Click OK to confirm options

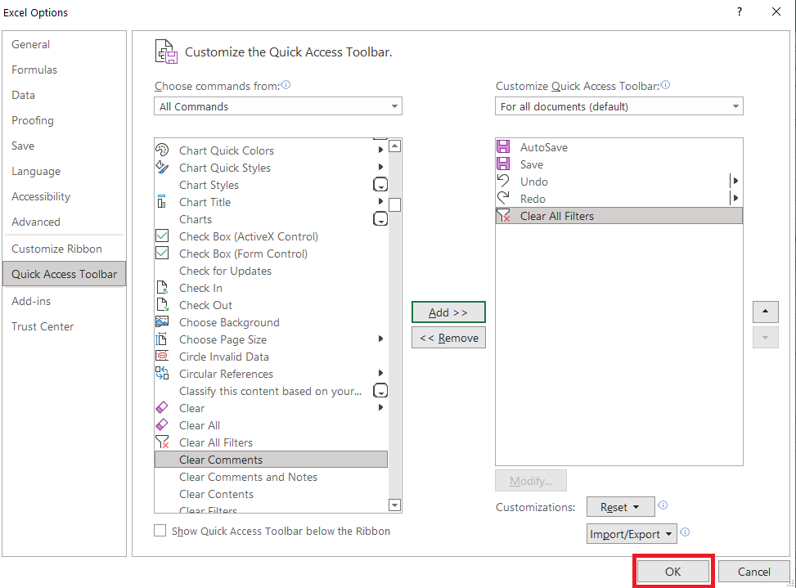[672, 572]
